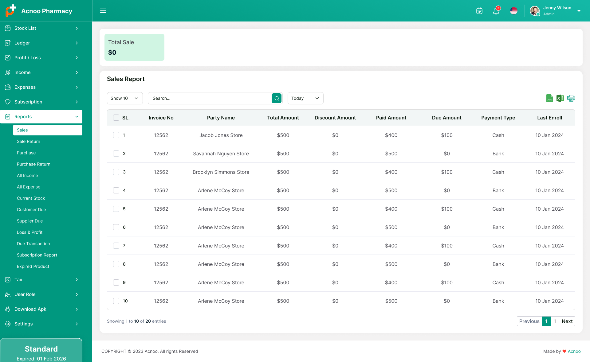Export report as CSV file
Image resolution: width=590 pixels, height=362 pixels.
click(x=549, y=98)
